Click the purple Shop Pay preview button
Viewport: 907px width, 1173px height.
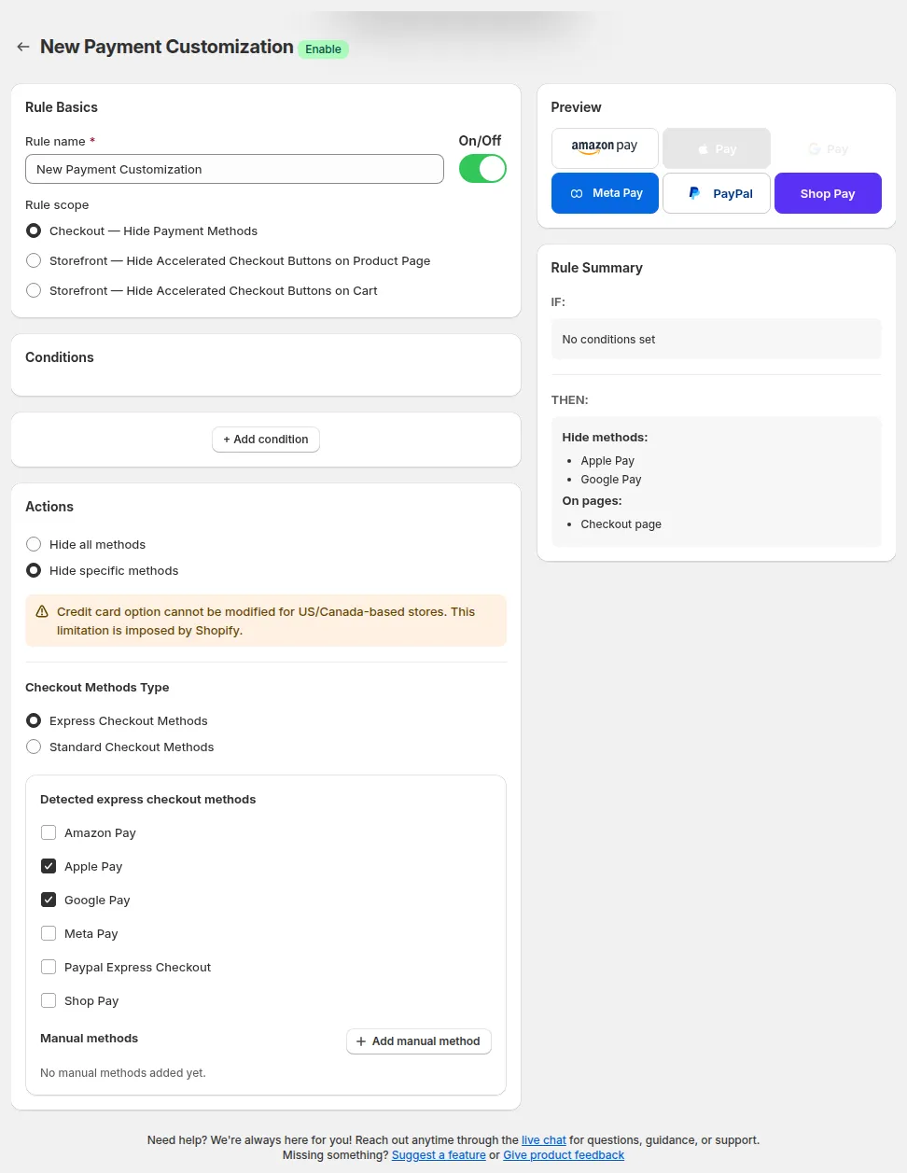pos(828,193)
